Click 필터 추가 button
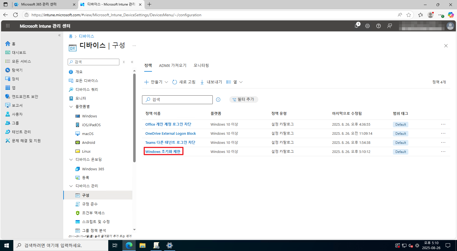The height and width of the screenshot is (251, 457). pyautogui.click(x=244, y=99)
